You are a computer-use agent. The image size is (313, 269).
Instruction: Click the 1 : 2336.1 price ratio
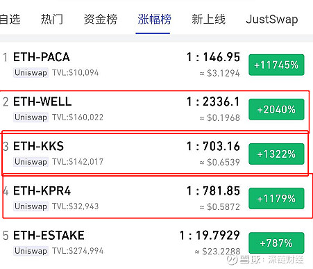[213, 101]
